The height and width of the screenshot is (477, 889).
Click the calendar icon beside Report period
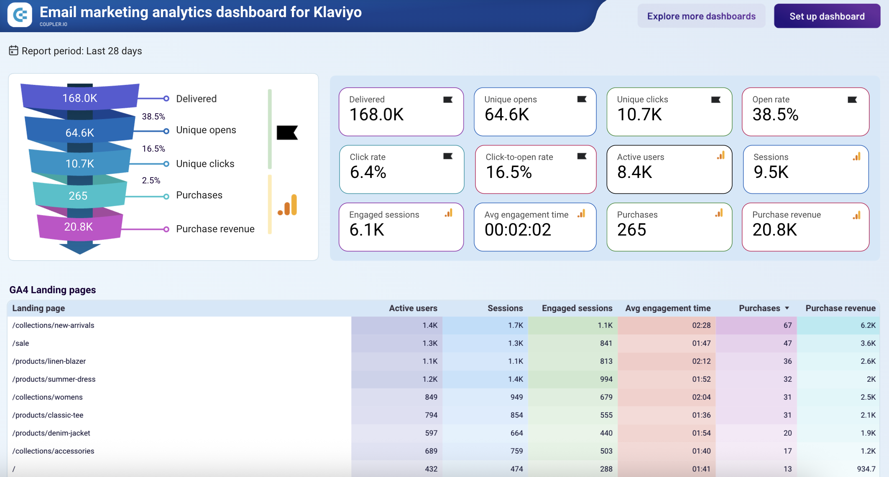(x=13, y=51)
